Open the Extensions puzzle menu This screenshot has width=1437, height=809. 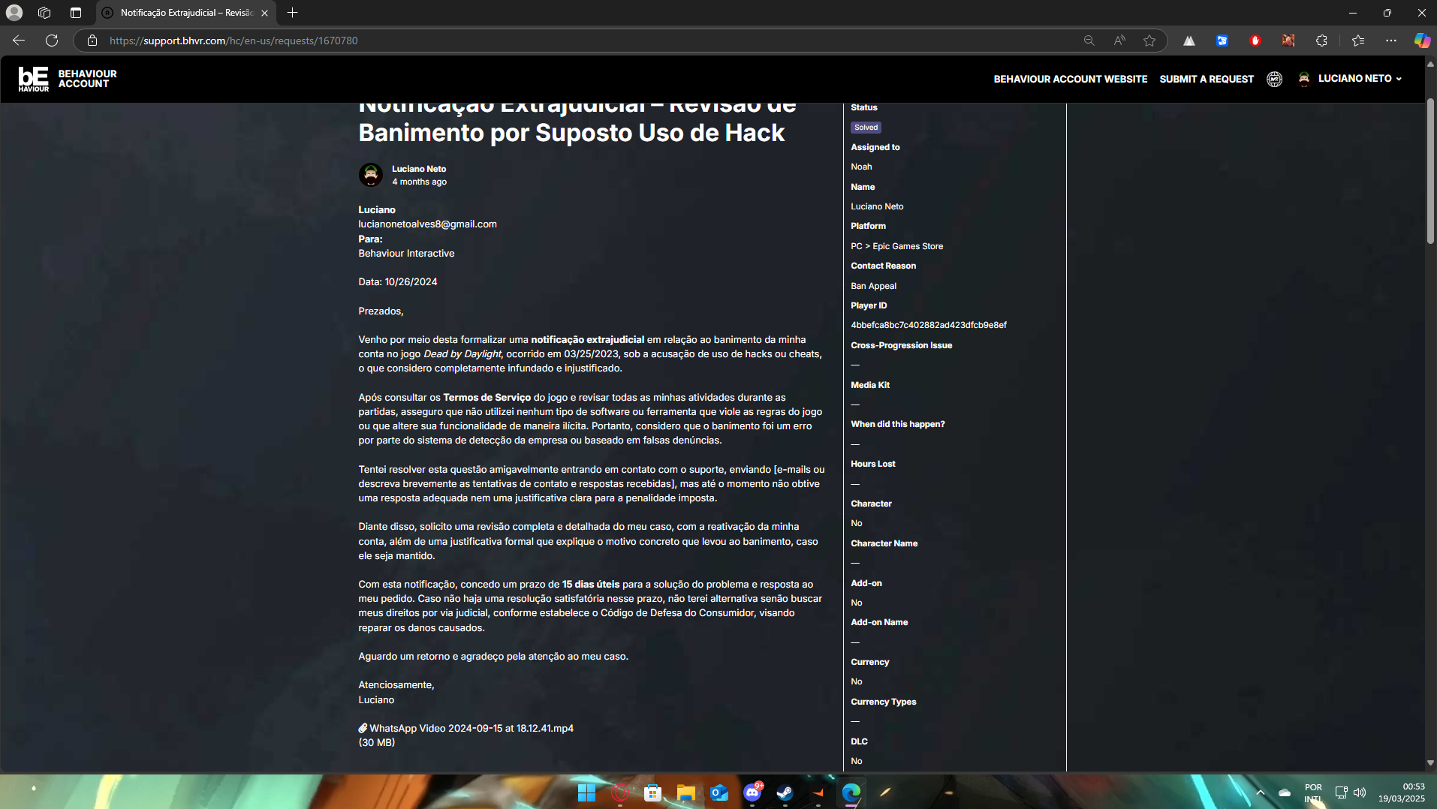tap(1321, 41)
